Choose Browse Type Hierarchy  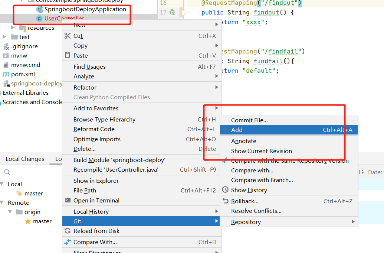[x=142, y=119]
